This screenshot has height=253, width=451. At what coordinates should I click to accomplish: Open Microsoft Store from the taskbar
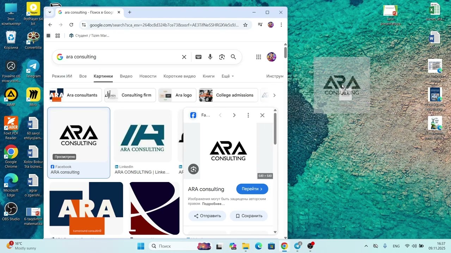click(271, 246)
